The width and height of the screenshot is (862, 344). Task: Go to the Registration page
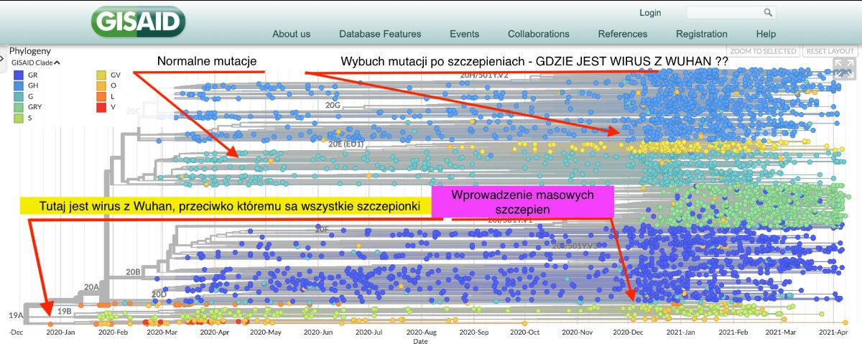tap(701, 34)
